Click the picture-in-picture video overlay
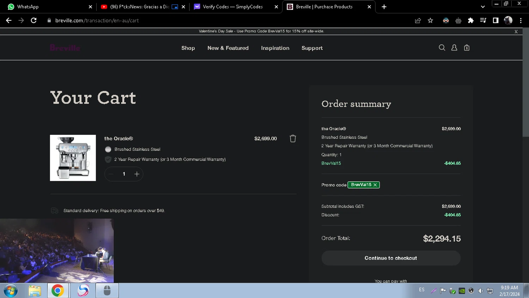The height and width of the screenshot is (298, 529). 57,251
